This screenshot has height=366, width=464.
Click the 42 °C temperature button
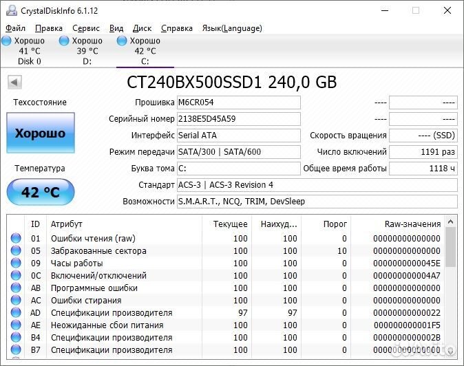click(41, 192)
